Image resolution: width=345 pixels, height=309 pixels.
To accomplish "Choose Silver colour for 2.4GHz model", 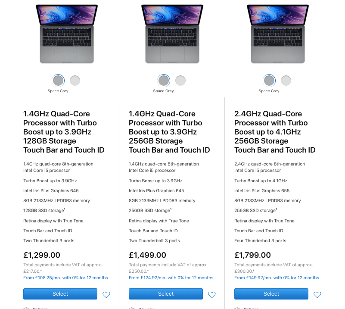I will [x=286, y=81].
